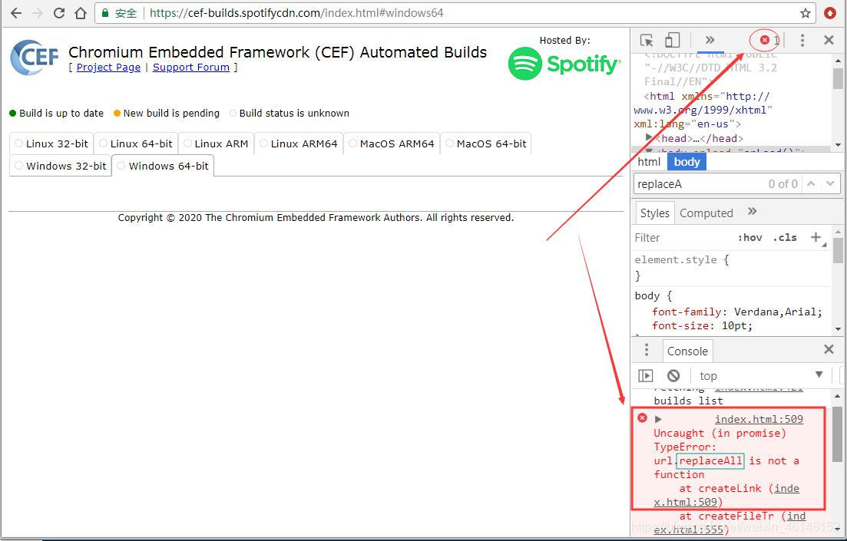The height and width of the screenshot is (541, 847).
Task: Select the MacOS 64-bit tab
Action: coord(485,143)
